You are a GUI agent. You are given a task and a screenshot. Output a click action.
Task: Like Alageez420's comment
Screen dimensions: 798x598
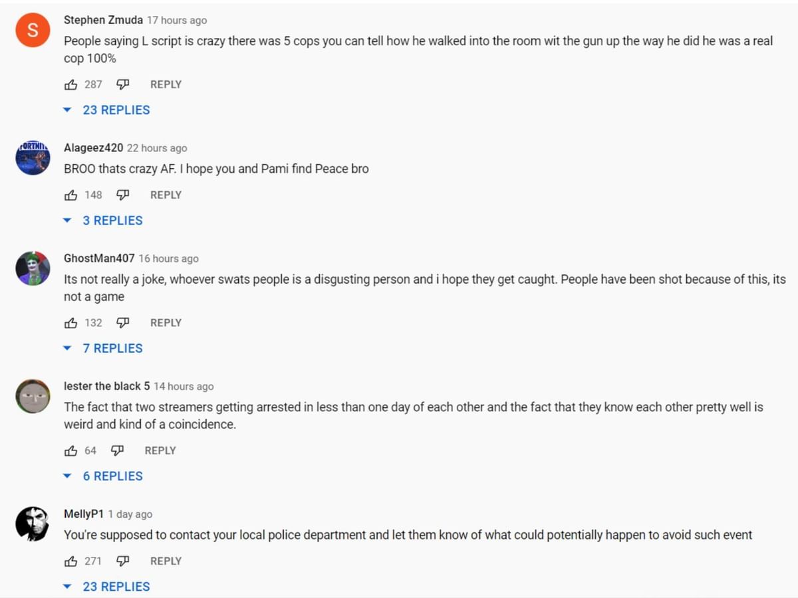[x=70, y=195]
